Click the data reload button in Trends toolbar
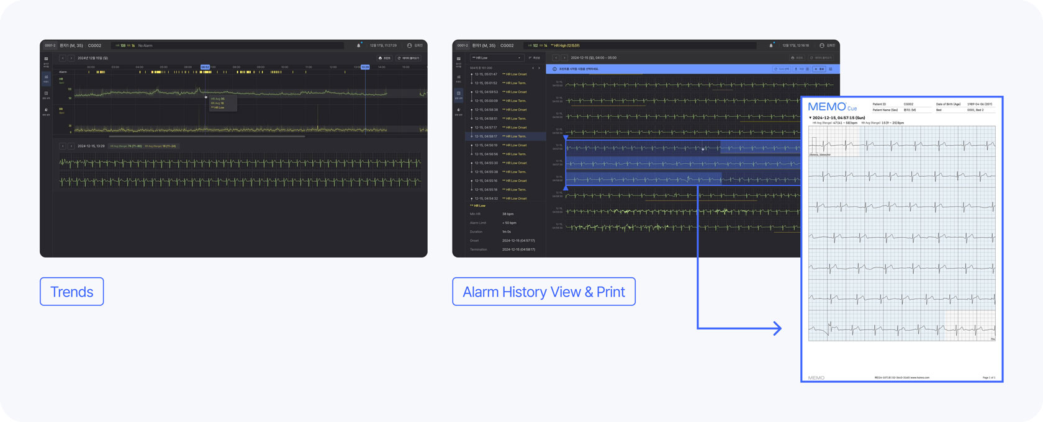The width and height of the screenshot is (1043, 422). (x=409, y=58)
